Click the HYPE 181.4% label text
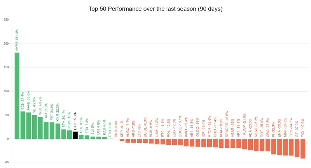Image resolution: width=311 pixels, height=168 pixels. click(x=17, y=40)
